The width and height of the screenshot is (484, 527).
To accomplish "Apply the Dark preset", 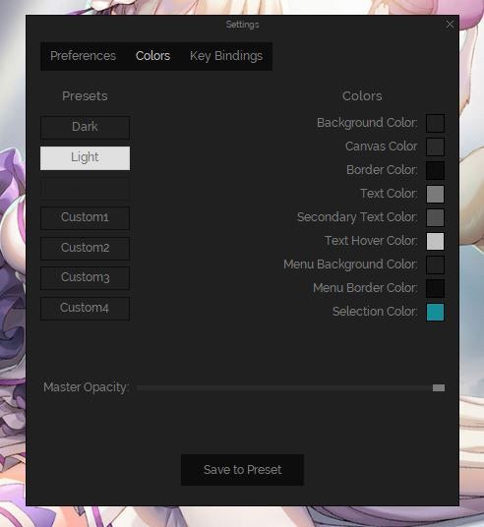I will (x=86, y=128).
